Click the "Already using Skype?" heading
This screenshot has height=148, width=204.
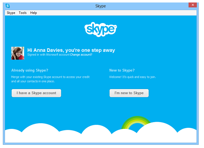(x=30, y=70)
